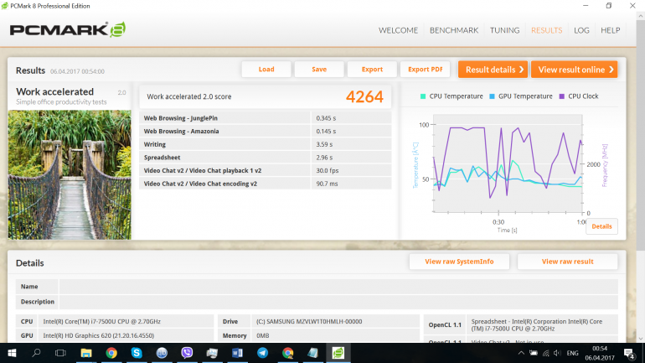This screenshot has width=645, height=363.
Task: Click the ENG language indicator
Action: click(572, 353)
